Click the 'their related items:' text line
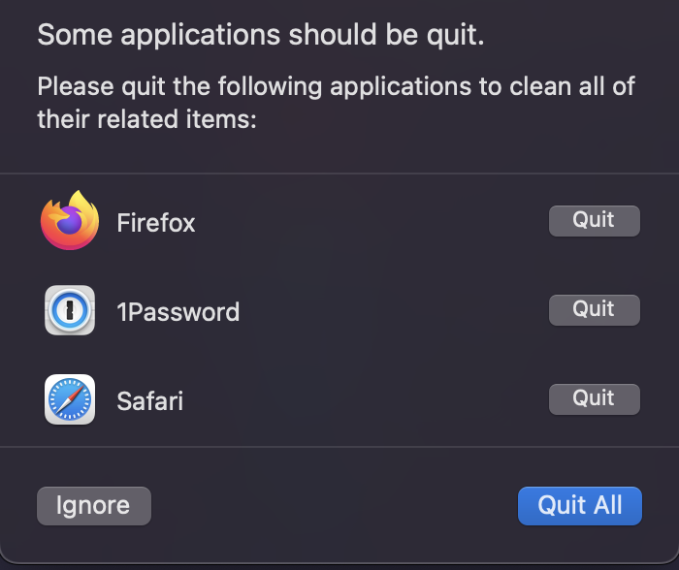 [x=145, y=119]
